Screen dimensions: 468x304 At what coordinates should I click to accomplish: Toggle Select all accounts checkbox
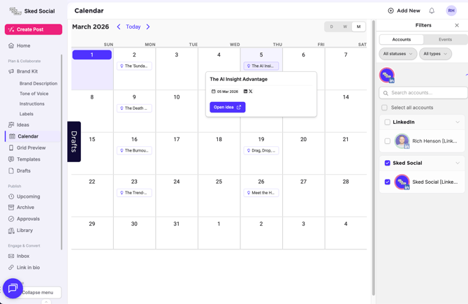[384, 108]
